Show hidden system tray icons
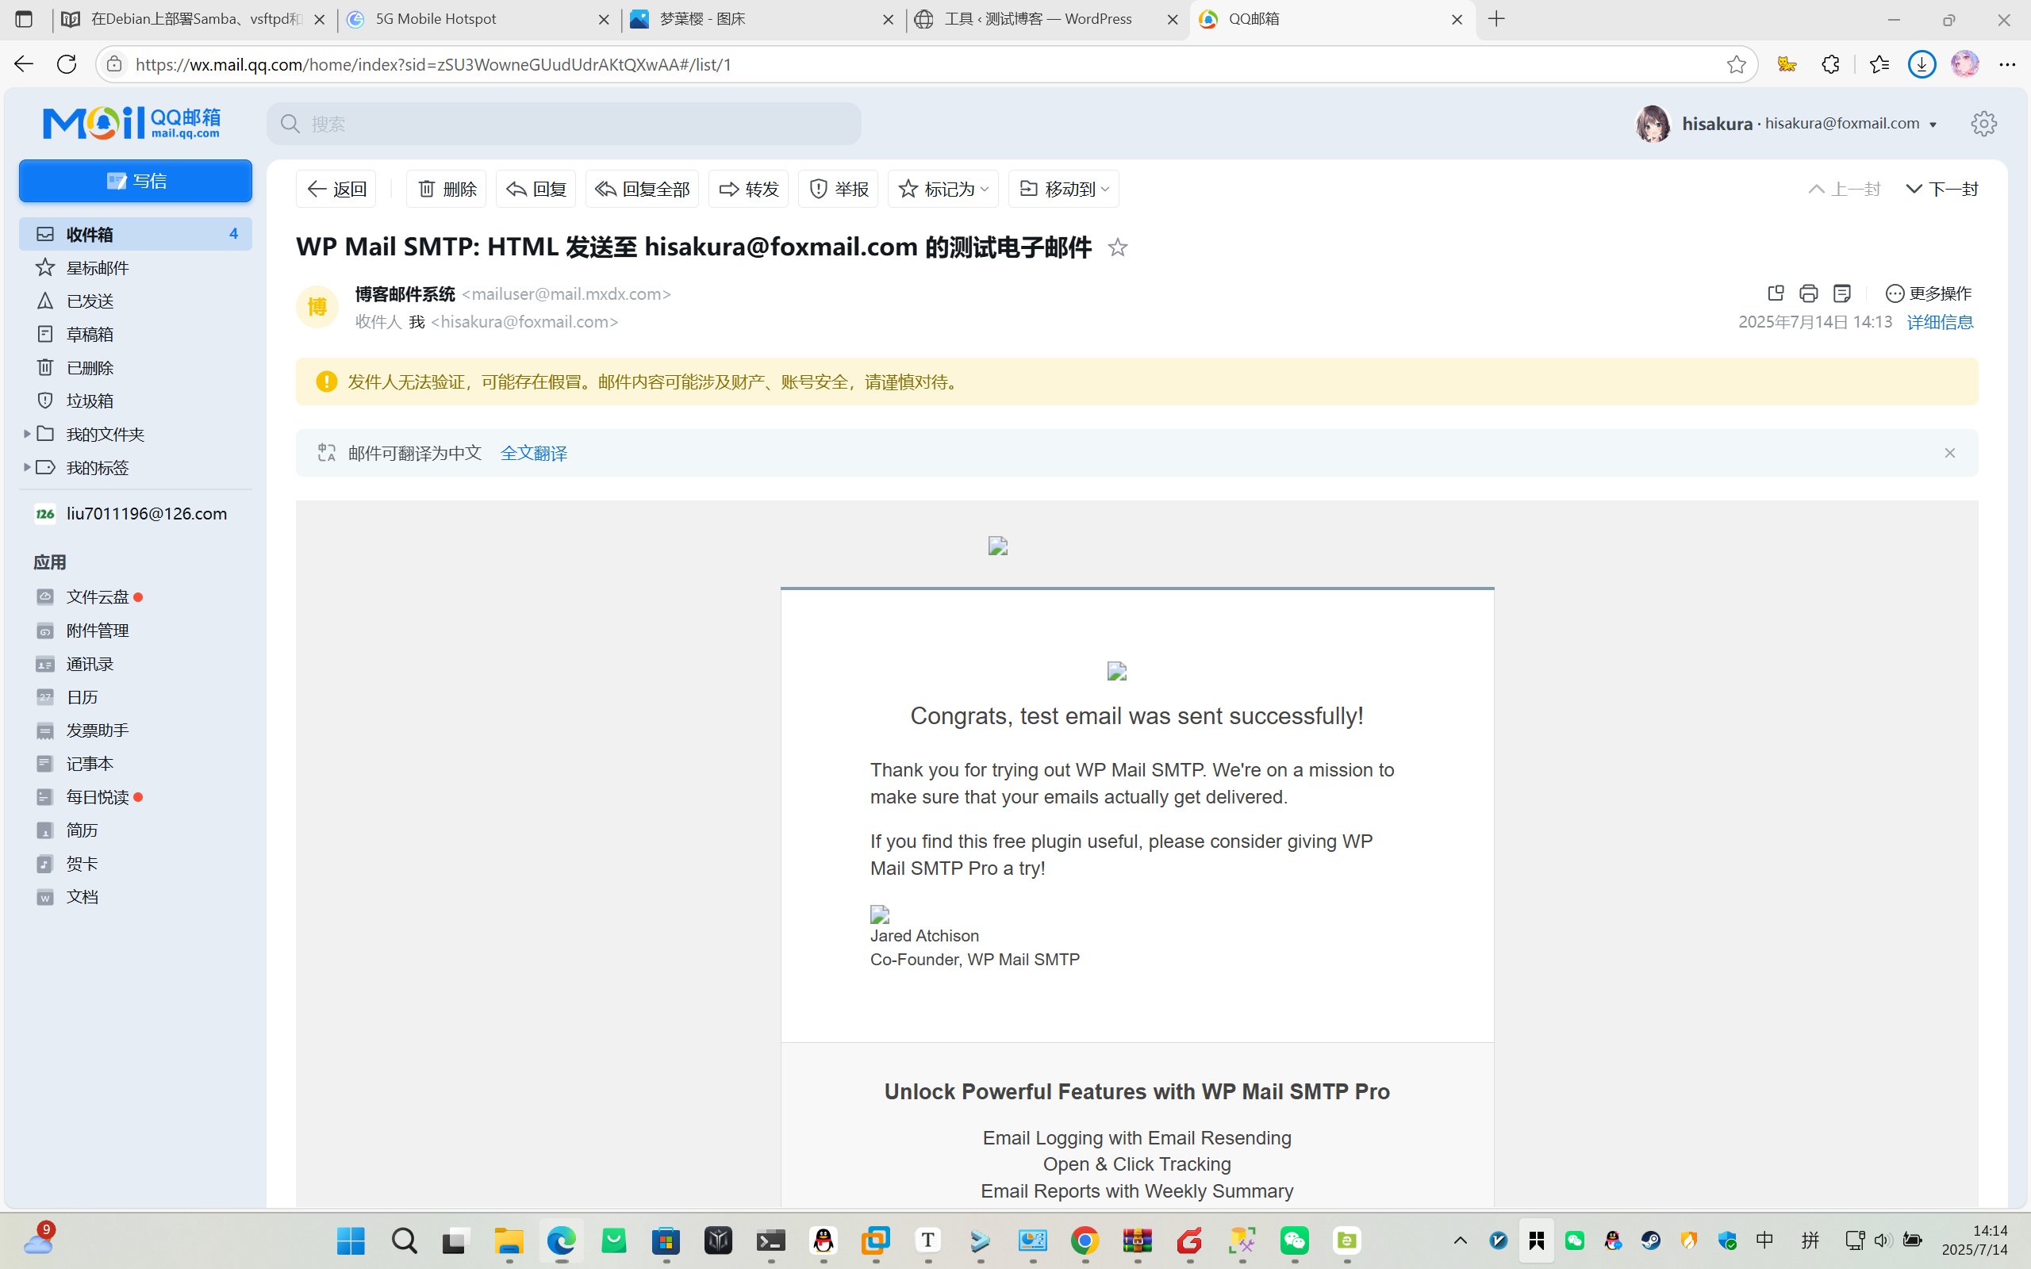 point(1461,1240)
